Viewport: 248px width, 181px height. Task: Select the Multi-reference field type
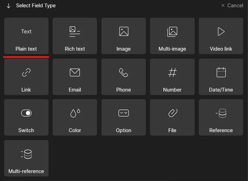(x=26, y=158)
